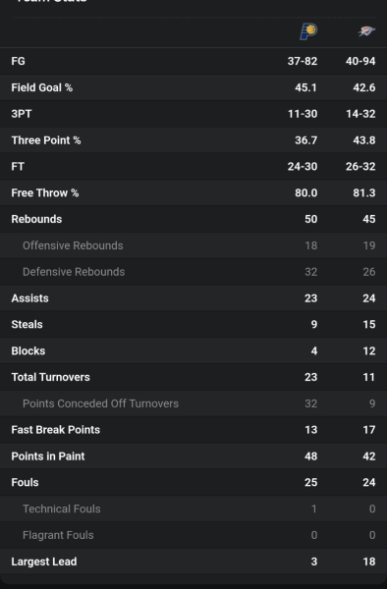
Task: Select the Blocks row
Action: [x=193, y=350]
